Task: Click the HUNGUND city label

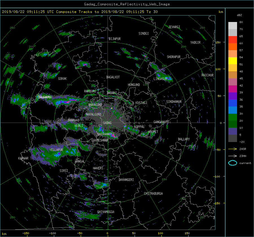Action: click(134, 85)
